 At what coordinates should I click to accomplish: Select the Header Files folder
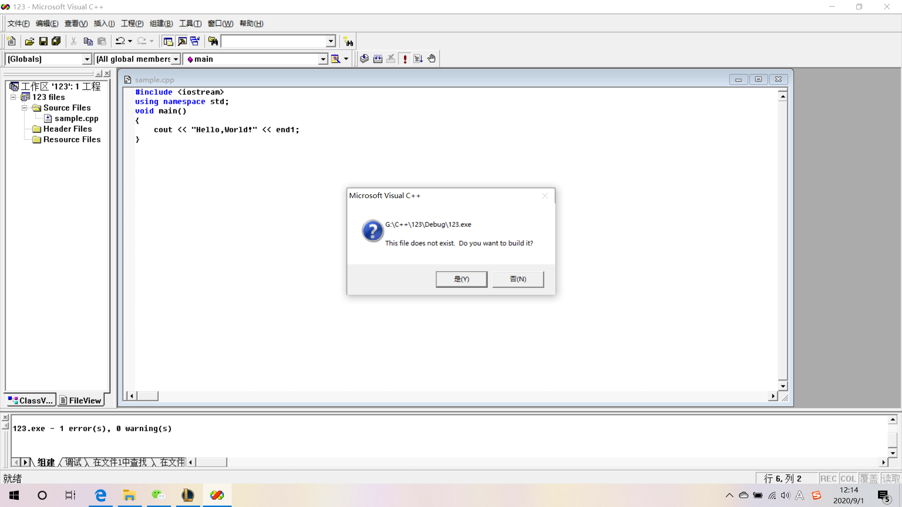tap(68, 129)
